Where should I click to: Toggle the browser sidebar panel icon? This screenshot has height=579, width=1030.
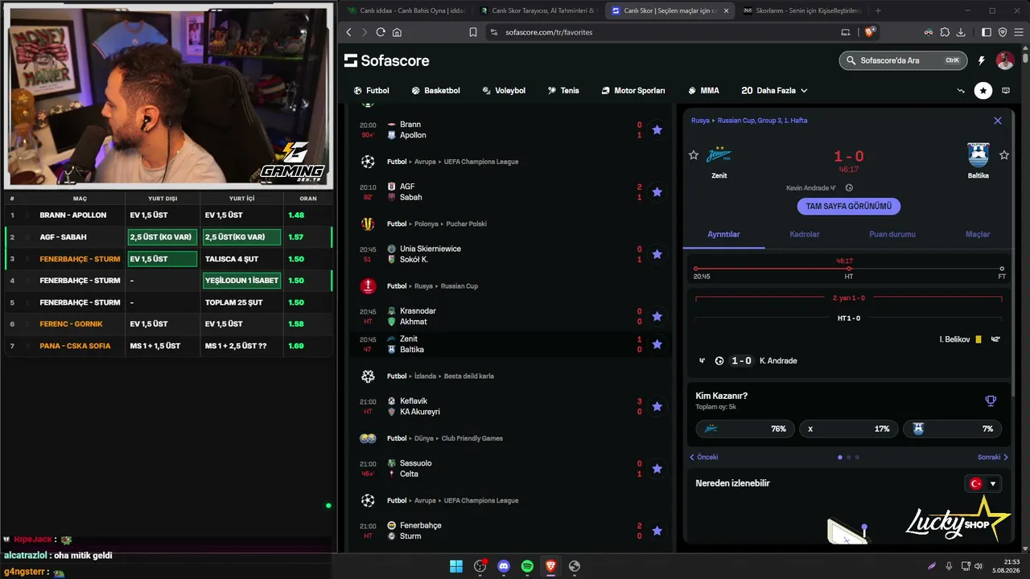(x=987, y=32)
